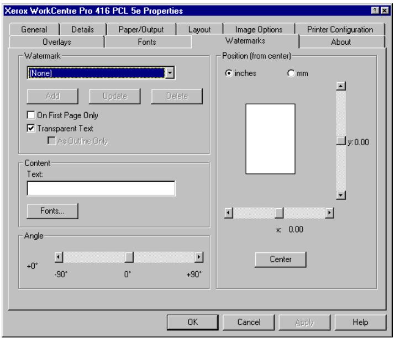
Task: Click the down arrow on y position scrollbar
Action: coord(340,194)
